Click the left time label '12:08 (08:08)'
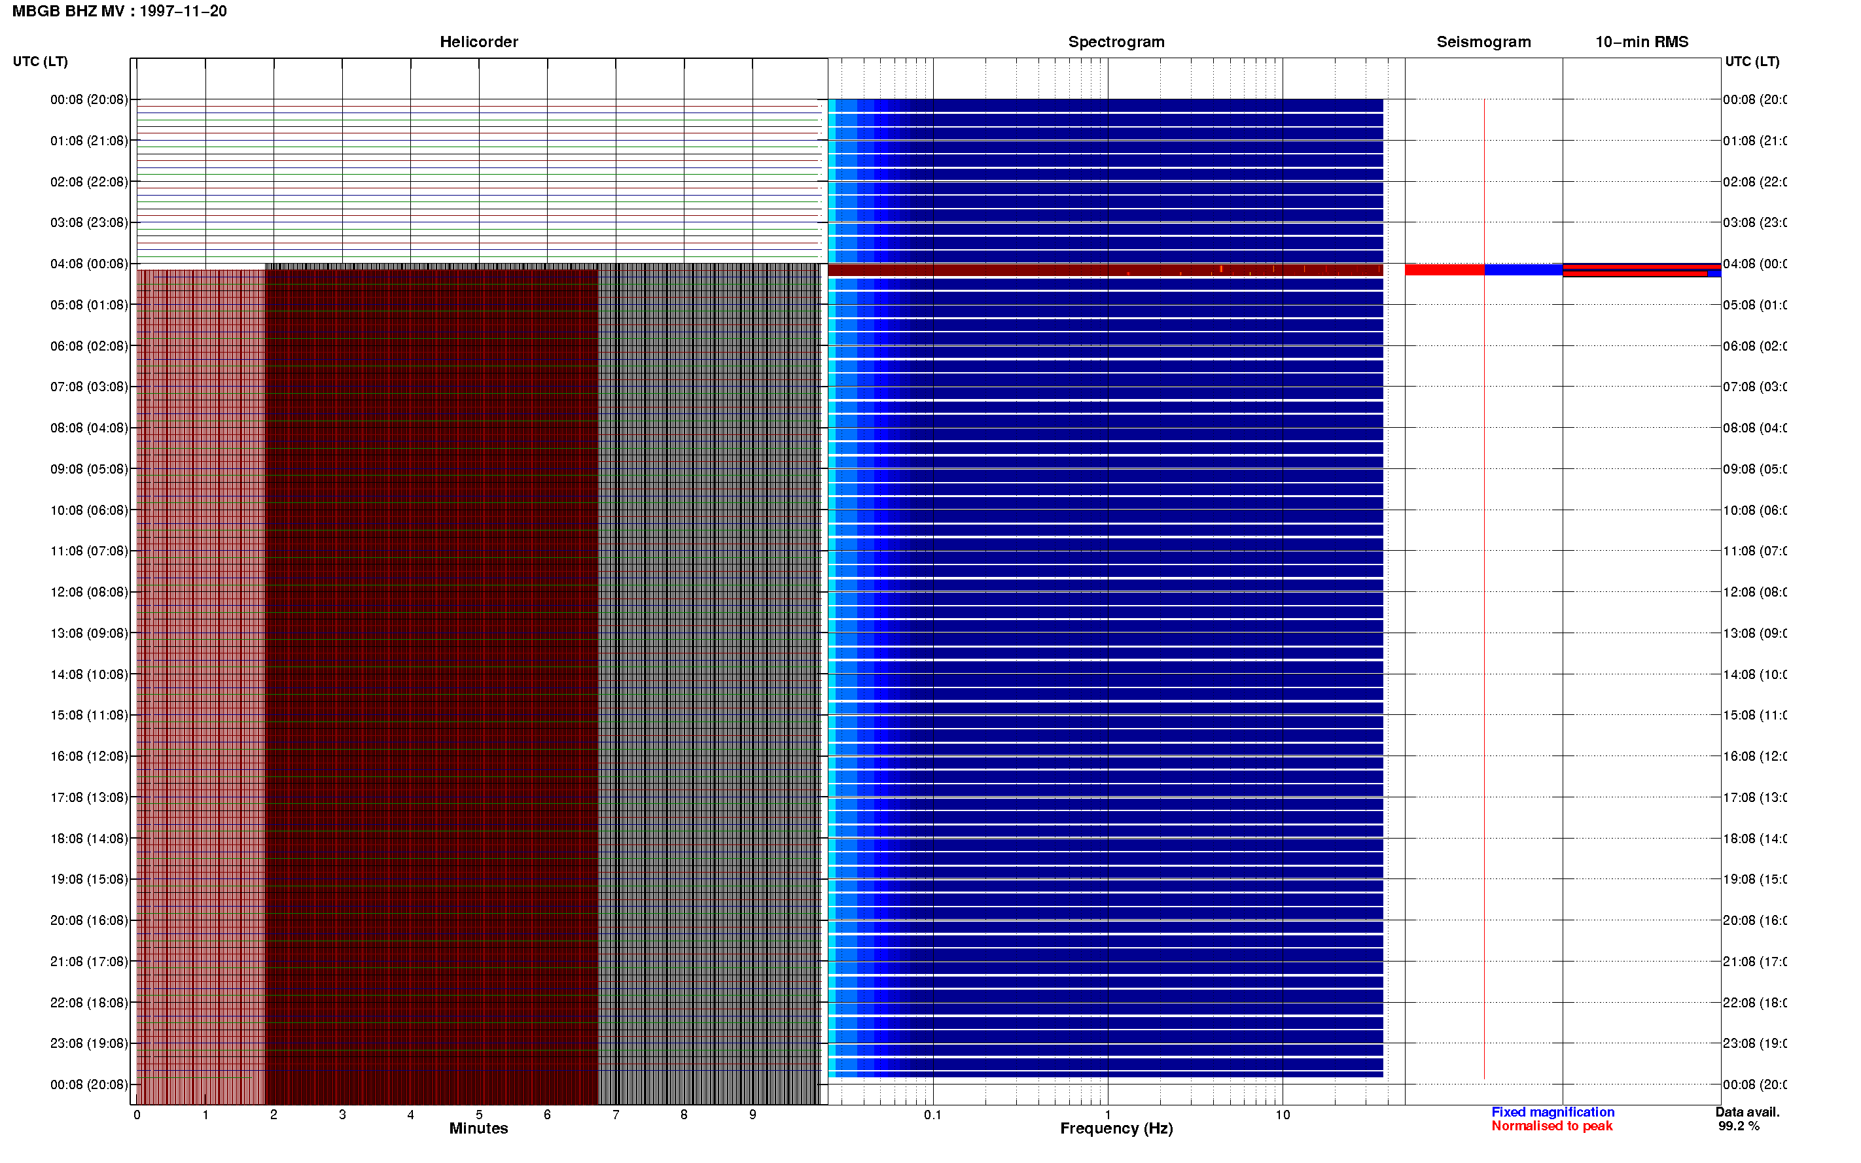The height and width of the screenshot is (1163, 1861). tap(89, 592)
